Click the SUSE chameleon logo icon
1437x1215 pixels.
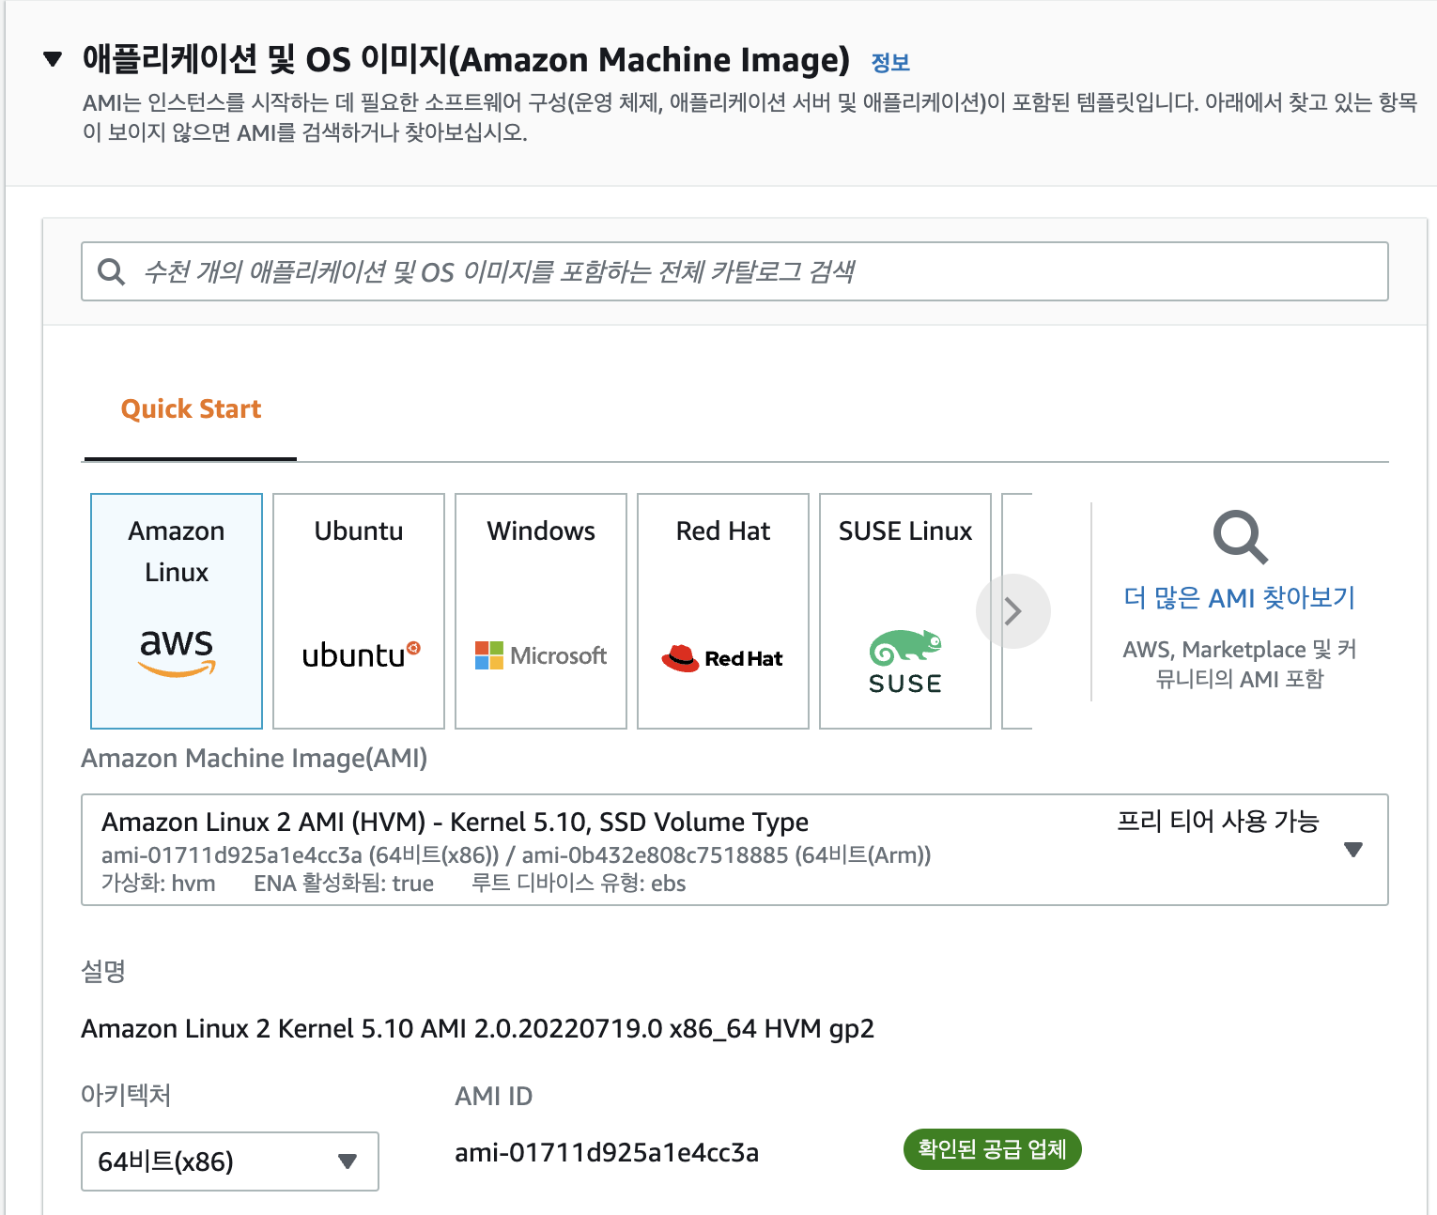pos(905,662)
